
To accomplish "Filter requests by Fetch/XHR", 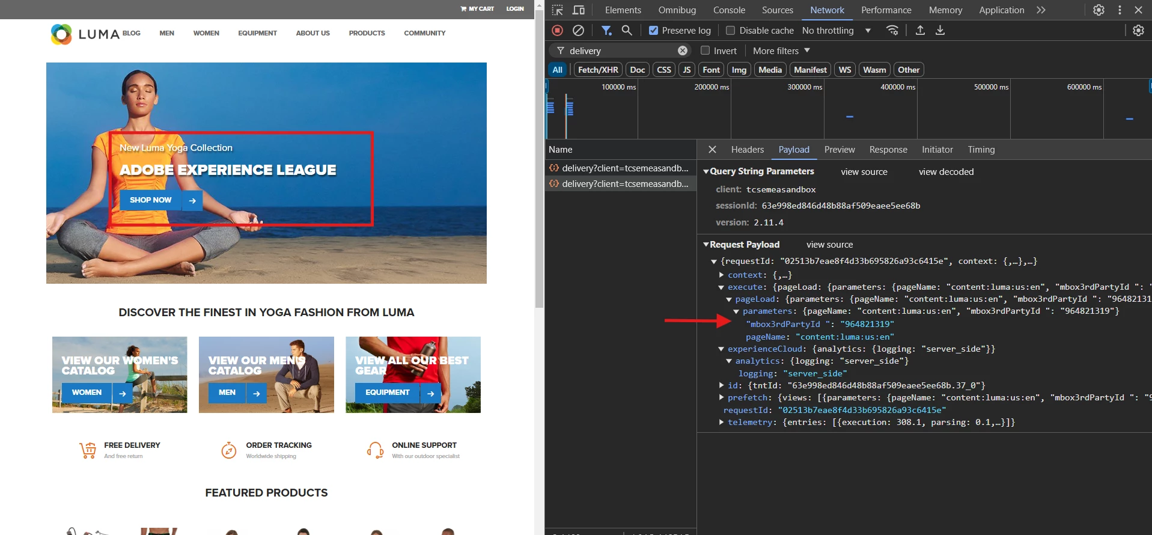I will 598,70.
